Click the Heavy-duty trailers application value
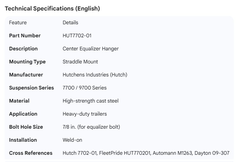This screenshot has height=162, width=237. click(85, 114)
